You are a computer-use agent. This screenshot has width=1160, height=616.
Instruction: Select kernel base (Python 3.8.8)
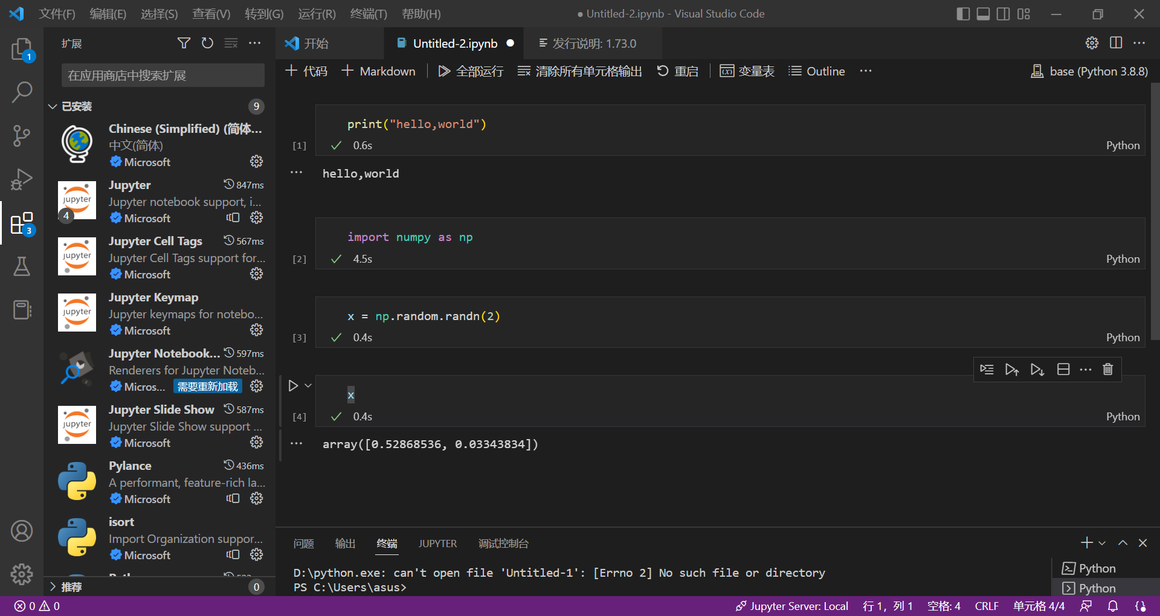(1089, 71)
